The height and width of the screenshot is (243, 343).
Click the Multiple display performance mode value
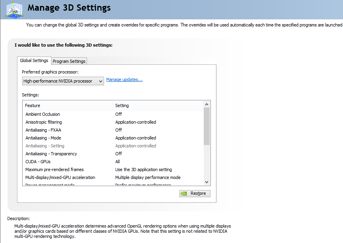click(x=148, y=177)
